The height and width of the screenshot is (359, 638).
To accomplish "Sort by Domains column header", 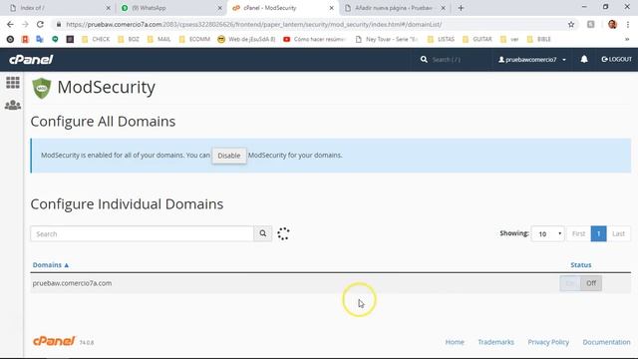I will point(51,265).
